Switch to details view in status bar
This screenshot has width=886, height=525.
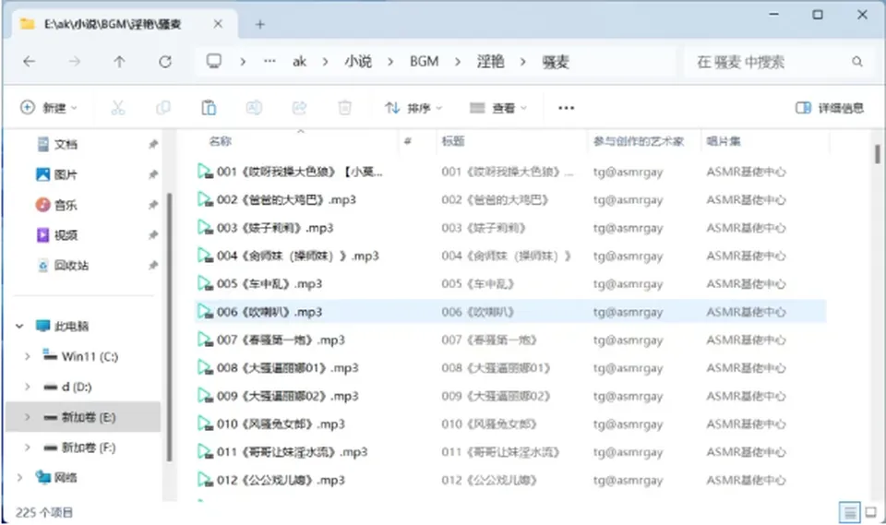click(849, 513)
